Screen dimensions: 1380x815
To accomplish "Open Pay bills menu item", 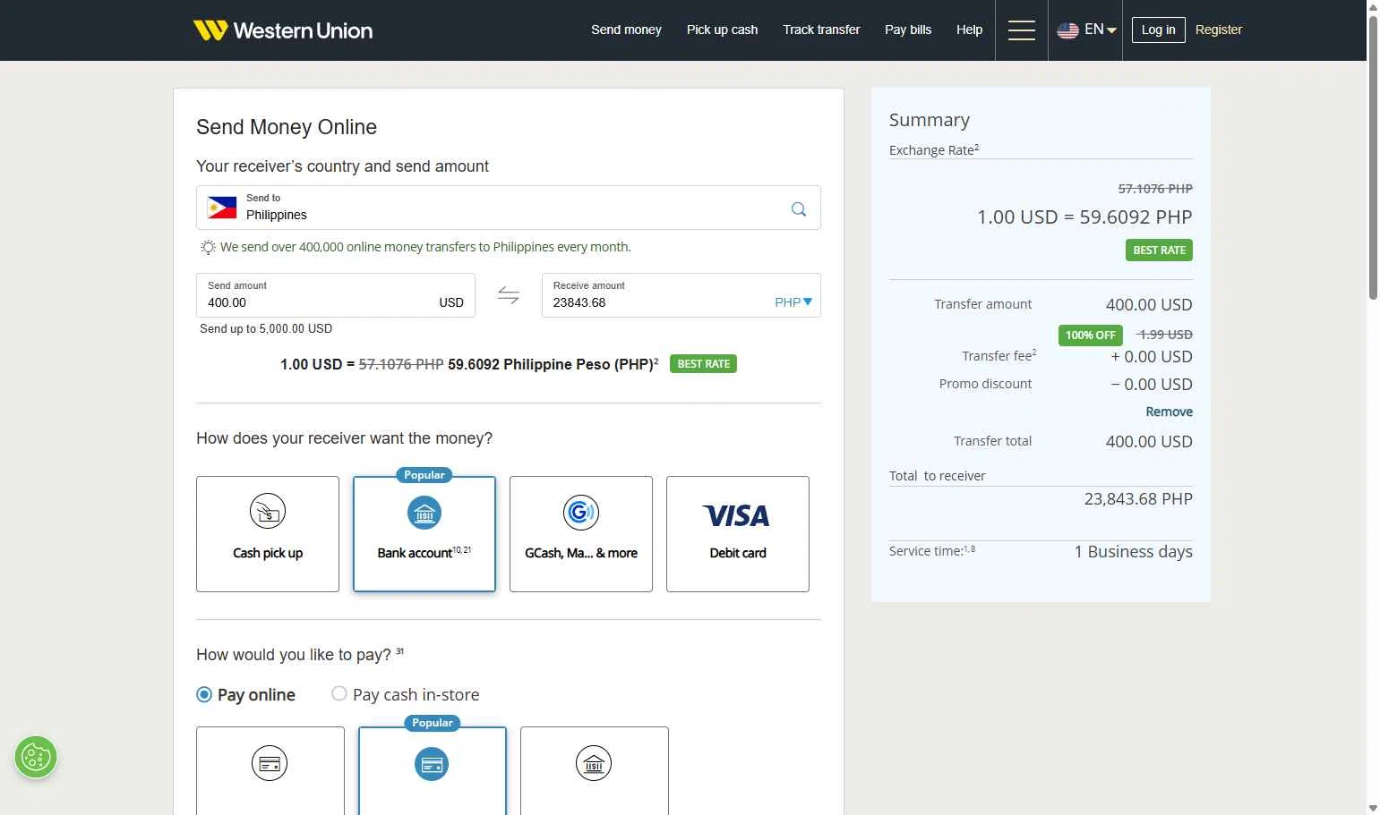I will click(908, 30).
